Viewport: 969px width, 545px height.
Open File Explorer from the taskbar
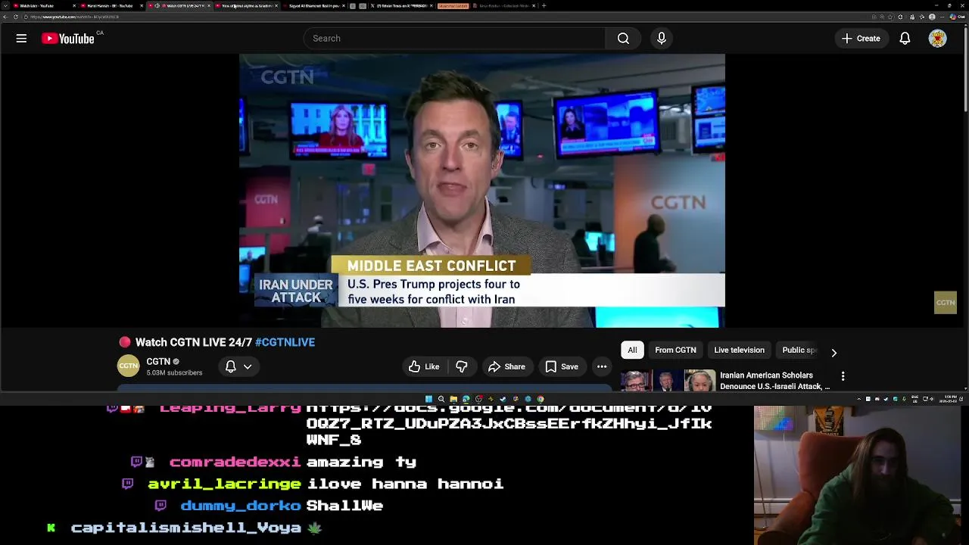[x=453, y=399]
